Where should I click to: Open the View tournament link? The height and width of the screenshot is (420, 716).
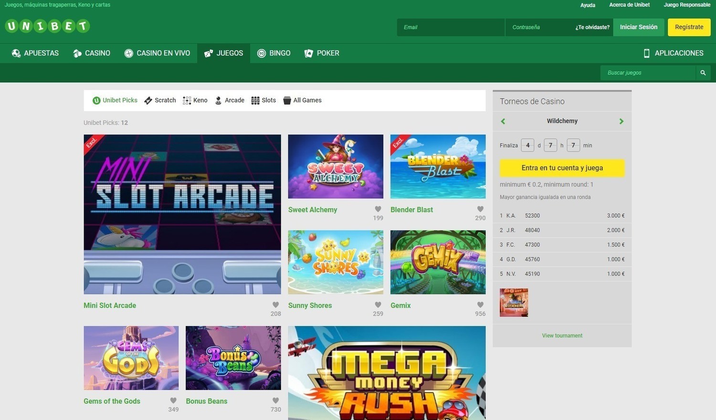click(x=561, y=335)
